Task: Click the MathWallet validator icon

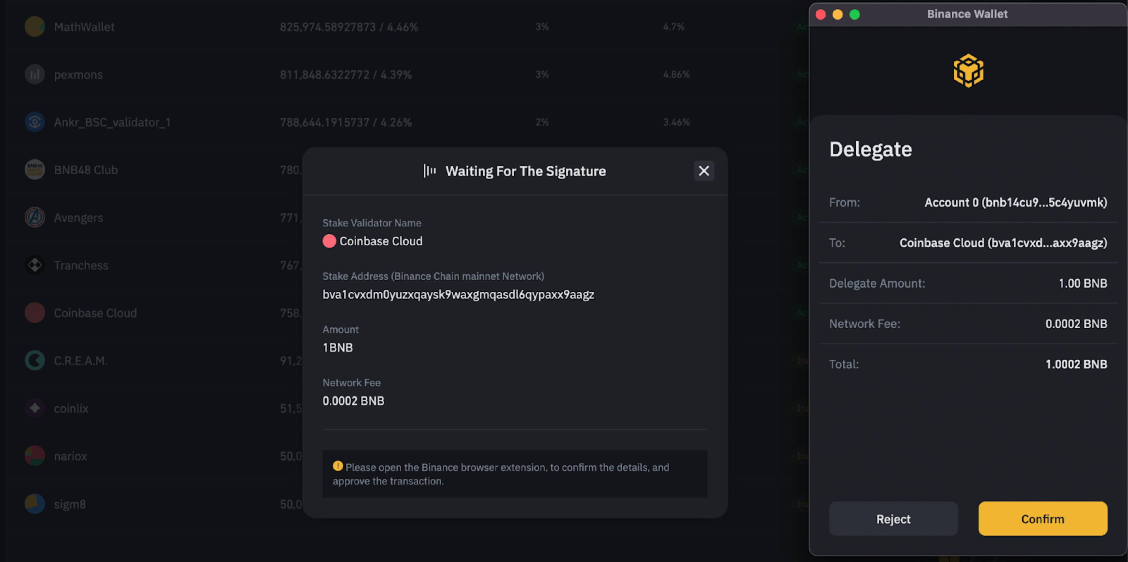Action: point(35,27)
